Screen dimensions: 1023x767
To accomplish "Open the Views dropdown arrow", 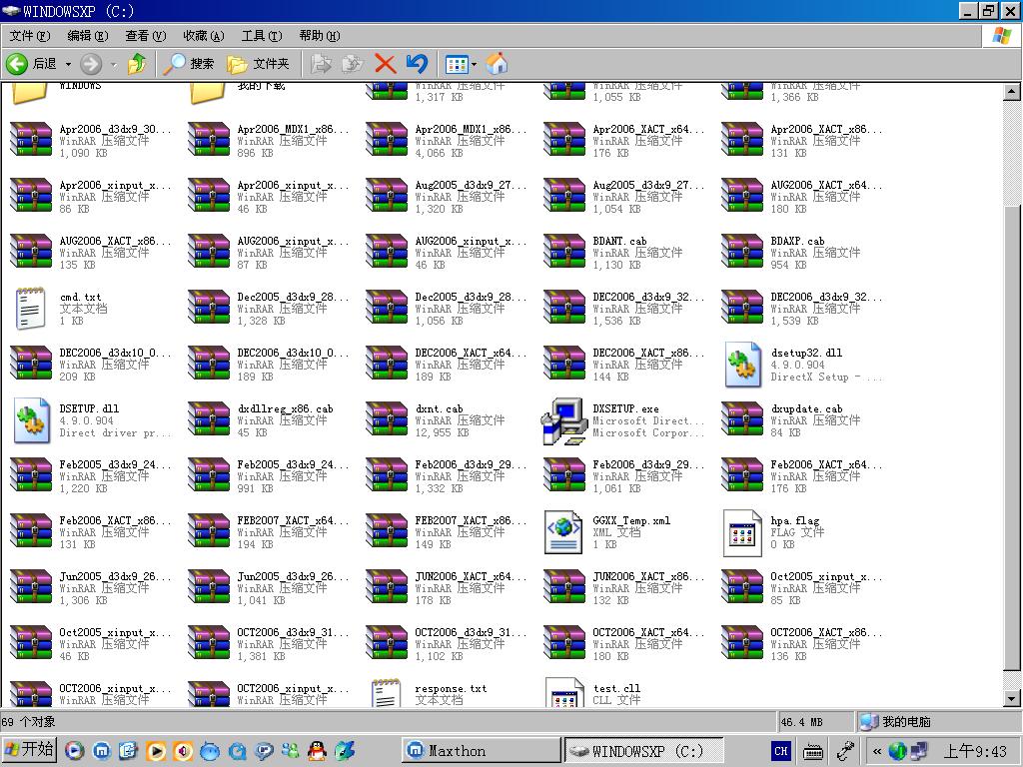I will pos(475,64).
